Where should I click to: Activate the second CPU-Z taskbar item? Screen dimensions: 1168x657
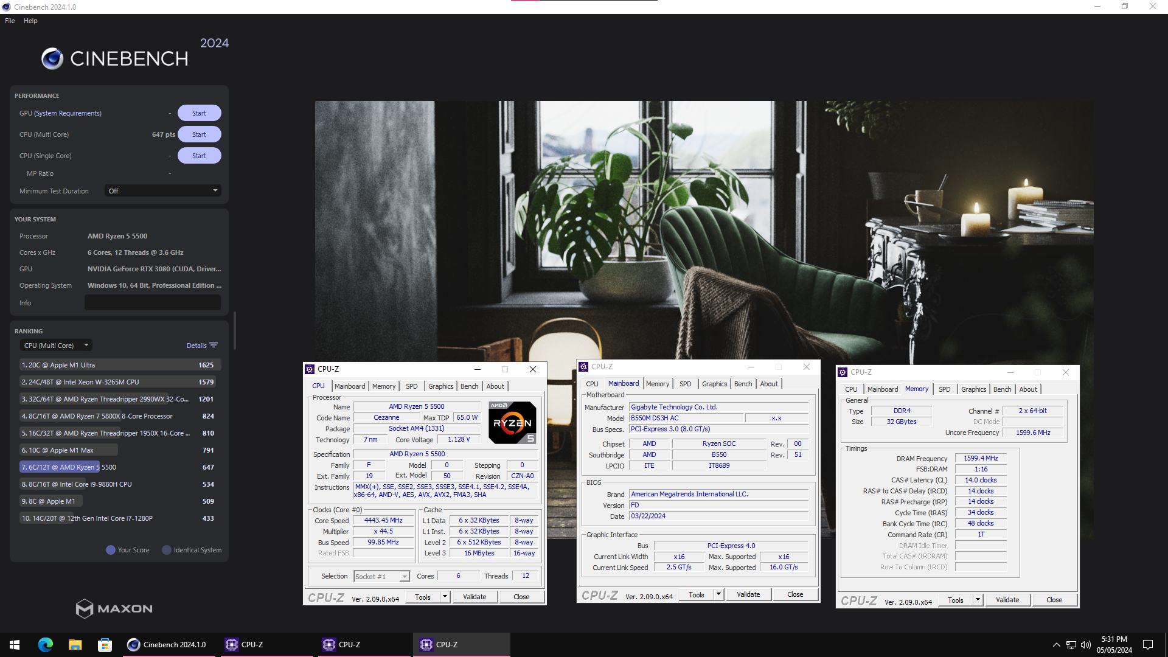coord(363,645)
